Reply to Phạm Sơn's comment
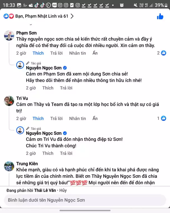This screenshot has height=213, width=170. coord(56,53)
